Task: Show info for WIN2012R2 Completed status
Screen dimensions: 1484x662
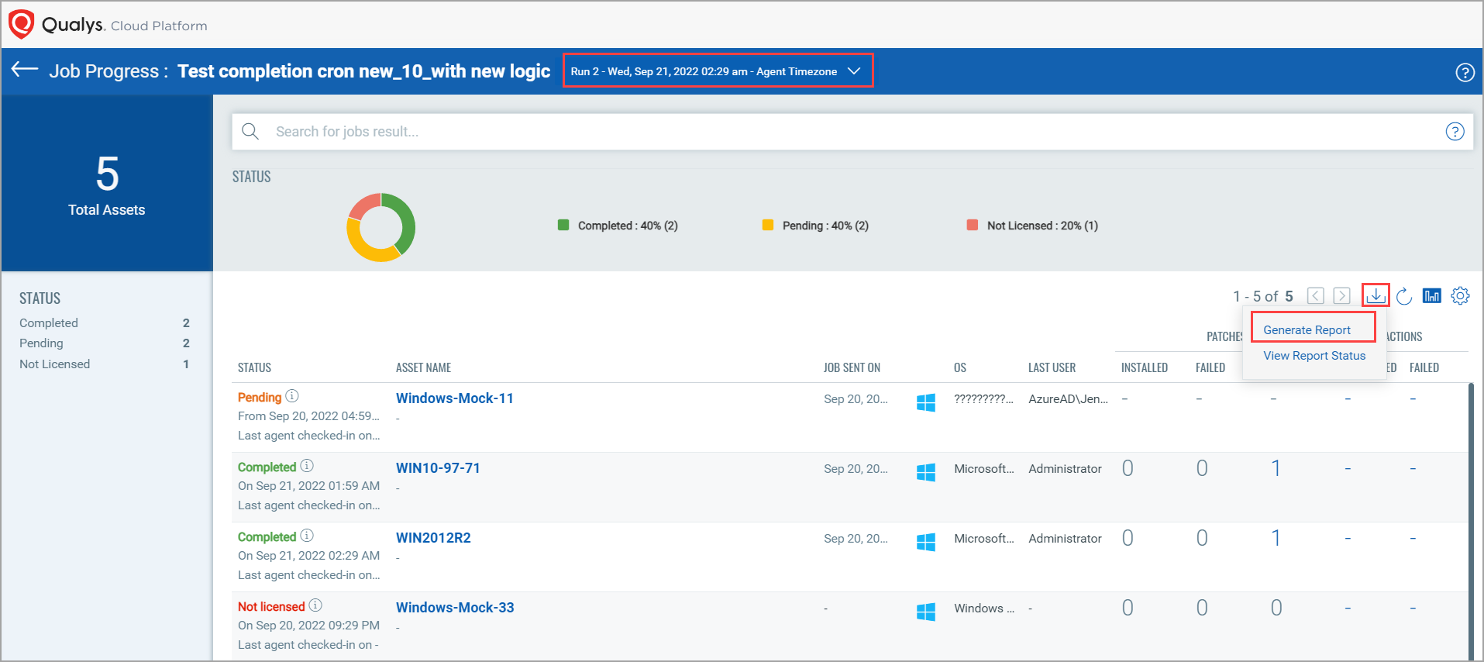Action: [308, 536]
